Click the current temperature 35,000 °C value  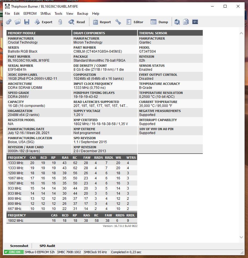pos(156,106)
